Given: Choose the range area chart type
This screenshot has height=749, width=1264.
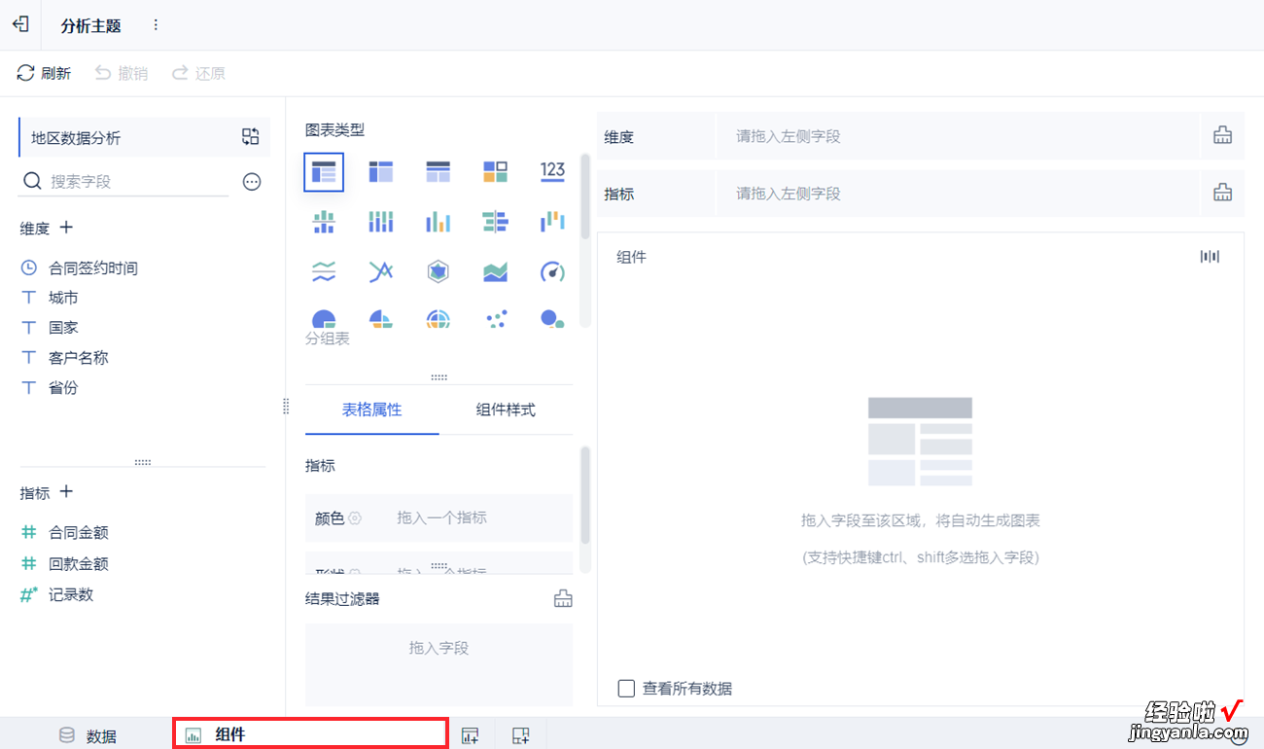Looking at the screenshot, I should pos(495,271).
